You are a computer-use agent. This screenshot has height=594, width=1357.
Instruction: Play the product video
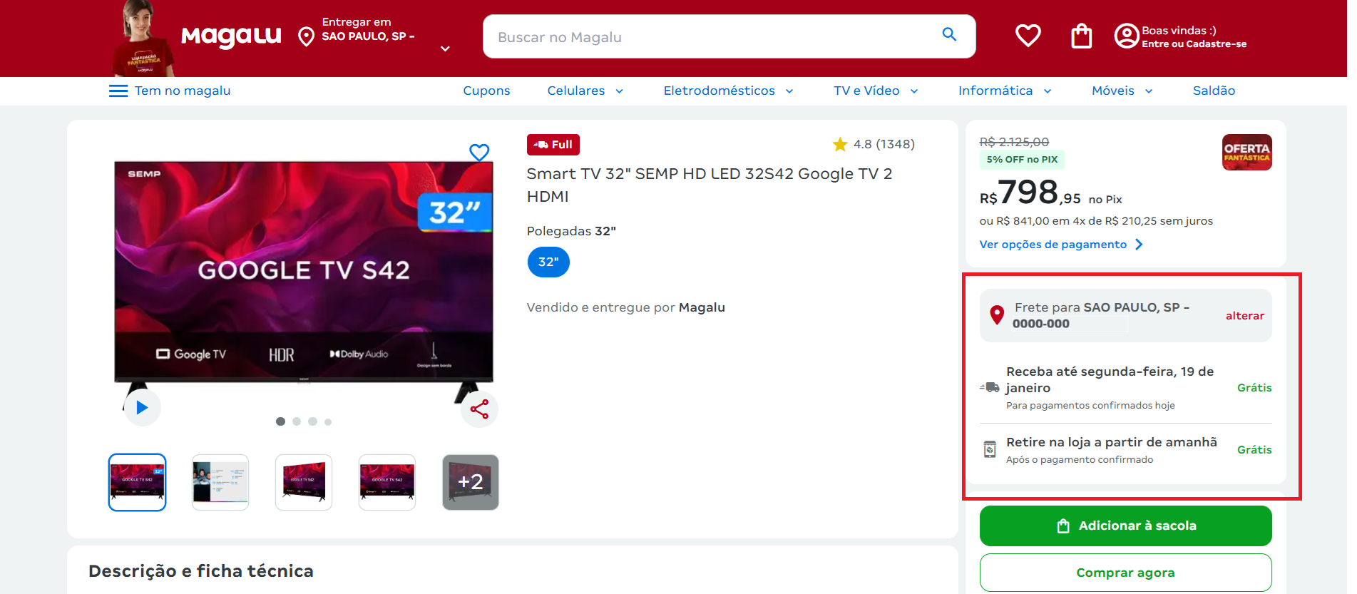point(142,407)
